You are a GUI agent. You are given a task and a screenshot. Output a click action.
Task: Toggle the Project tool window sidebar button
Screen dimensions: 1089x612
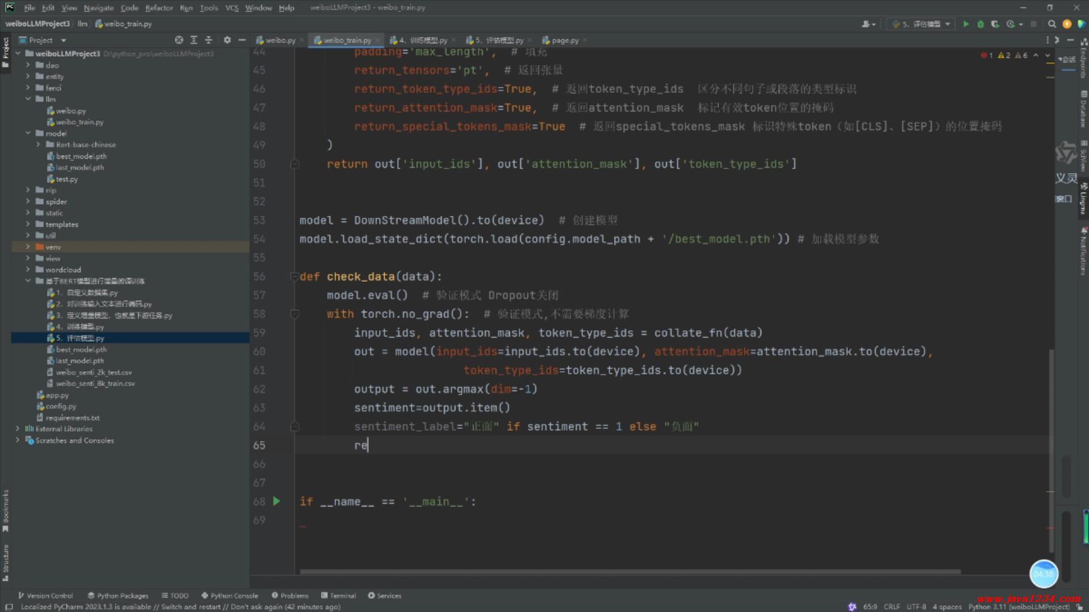[x=6, y=51]
